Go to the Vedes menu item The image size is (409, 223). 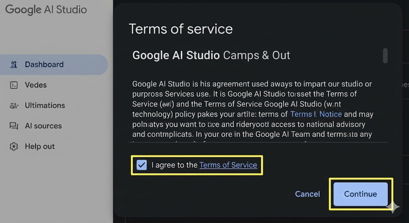point(36,85)
